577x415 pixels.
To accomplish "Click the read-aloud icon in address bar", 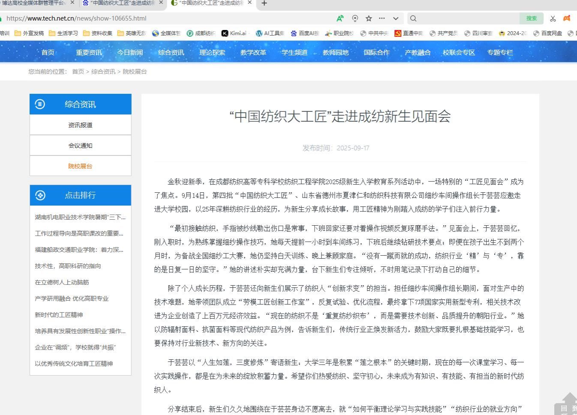I will pos(340,18).
